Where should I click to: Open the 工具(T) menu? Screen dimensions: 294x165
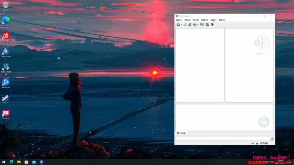click(213, 20)
